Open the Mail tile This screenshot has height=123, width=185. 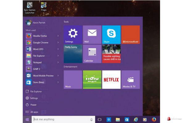click(92, 34)
